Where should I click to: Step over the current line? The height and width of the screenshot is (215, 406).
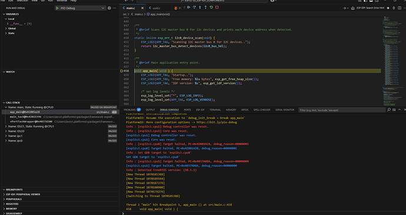194,8
